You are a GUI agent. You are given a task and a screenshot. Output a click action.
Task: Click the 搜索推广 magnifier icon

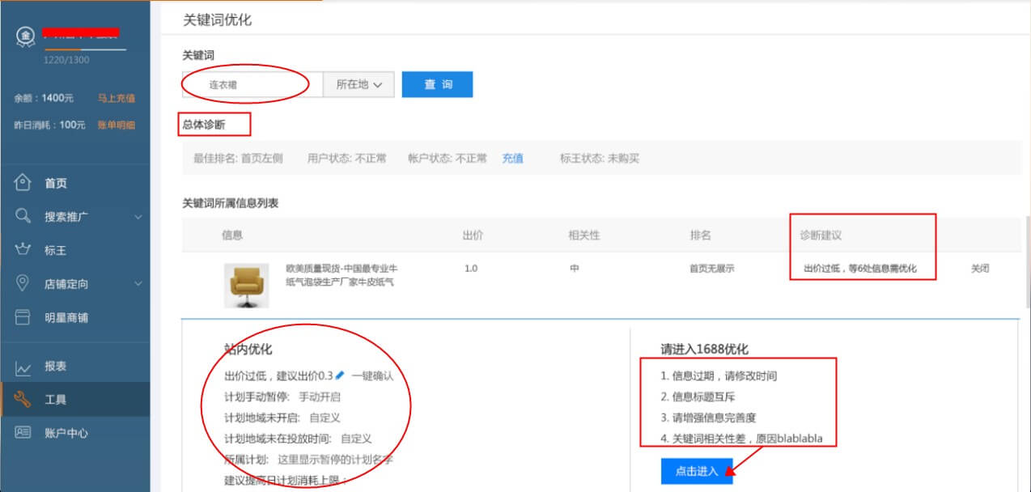[23, 216]
